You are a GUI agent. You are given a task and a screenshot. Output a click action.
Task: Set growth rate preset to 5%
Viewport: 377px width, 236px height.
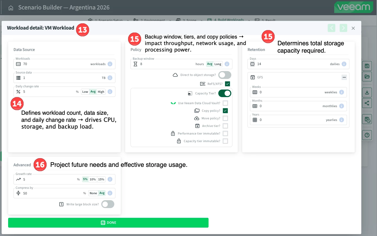85,179
